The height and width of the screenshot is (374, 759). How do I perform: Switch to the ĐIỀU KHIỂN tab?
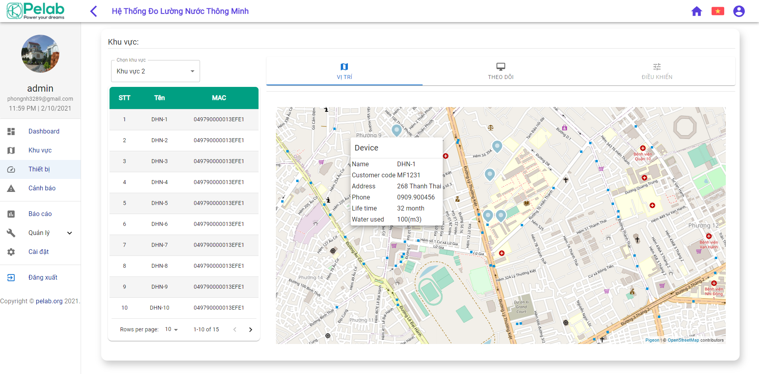(657, 71)
